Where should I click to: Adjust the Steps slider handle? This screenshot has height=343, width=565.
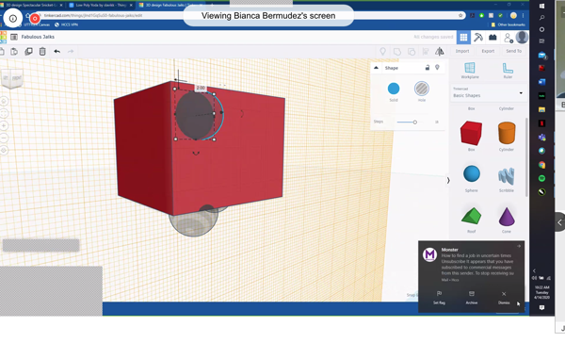tap(414, 122)
